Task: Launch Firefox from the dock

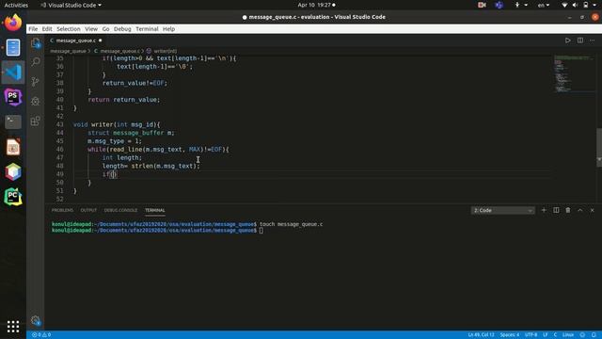Action: 13,23
